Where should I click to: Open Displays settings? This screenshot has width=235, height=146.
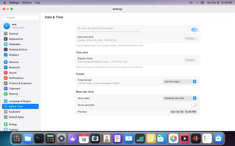tap(20, 55)
